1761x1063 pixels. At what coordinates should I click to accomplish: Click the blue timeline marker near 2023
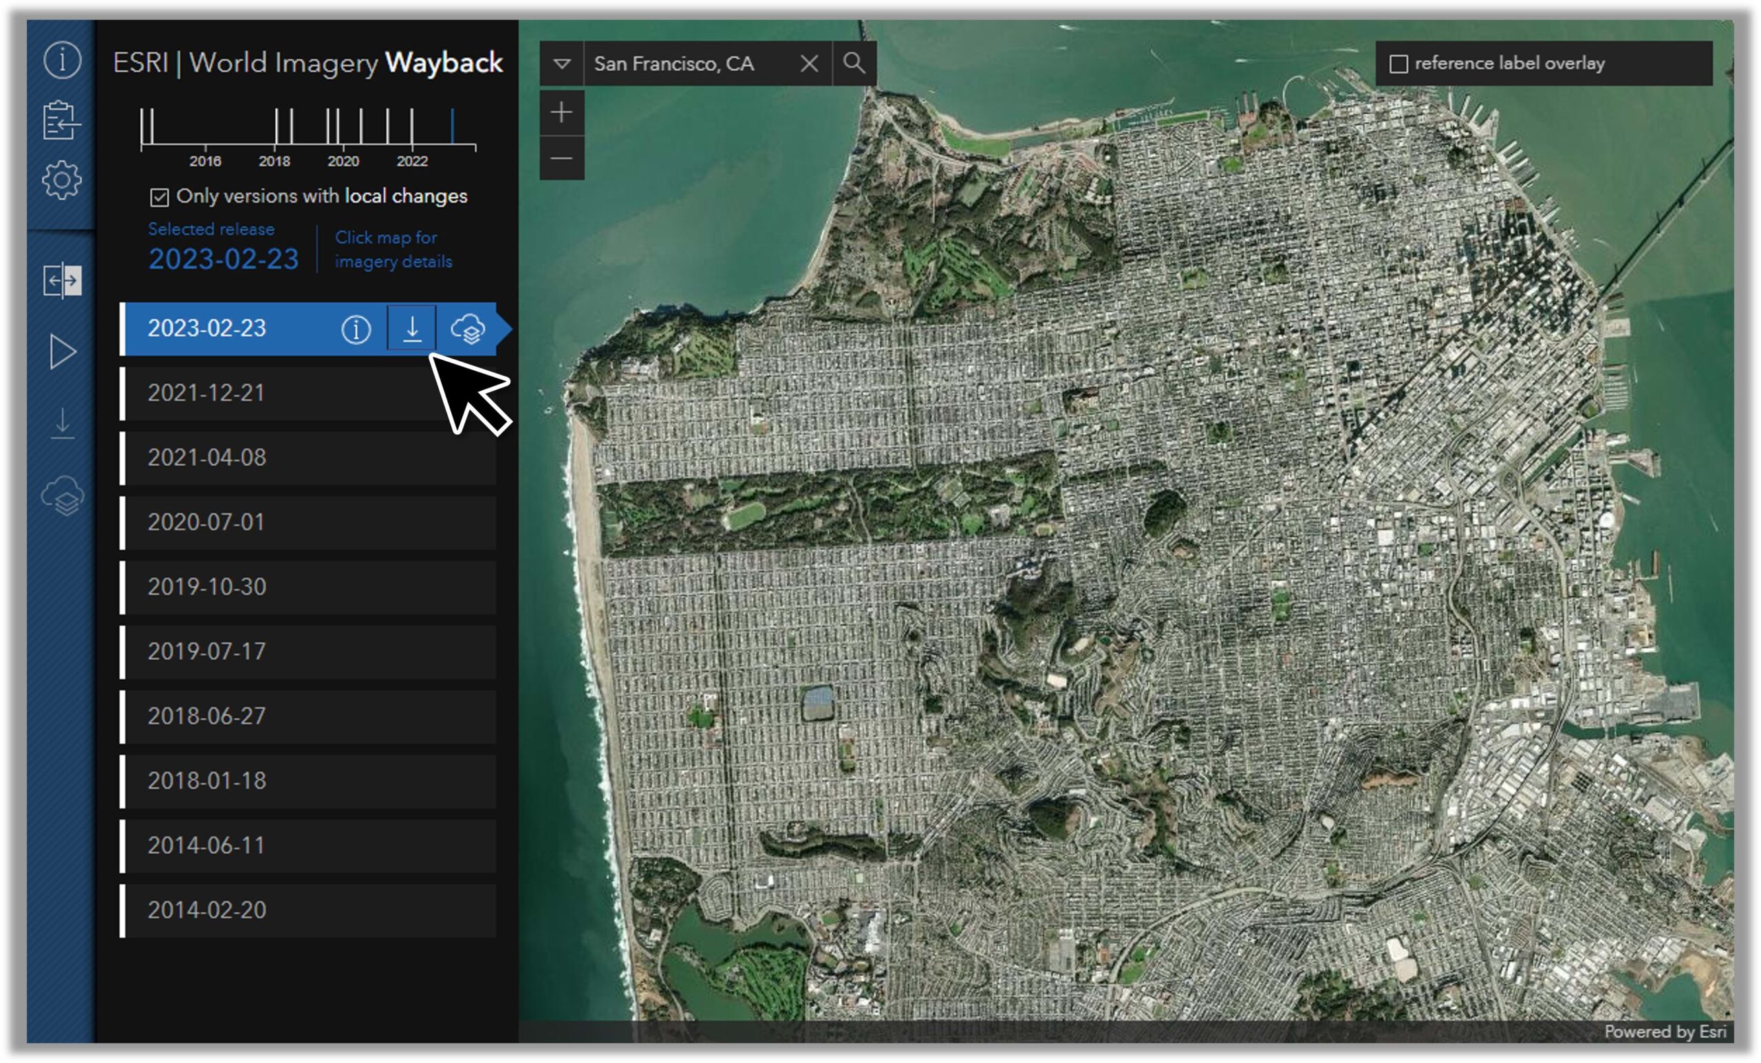coord(453,126)
